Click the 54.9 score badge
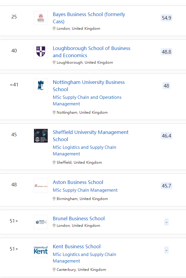This screenshot has width=186, height=278. point(166,18)
